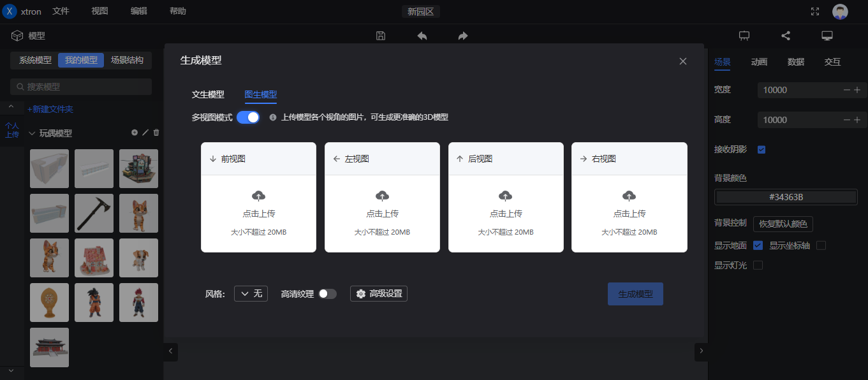Switch to the 文生模型 tab
Viewport: 868px width, 380px height.
[208, 94]
